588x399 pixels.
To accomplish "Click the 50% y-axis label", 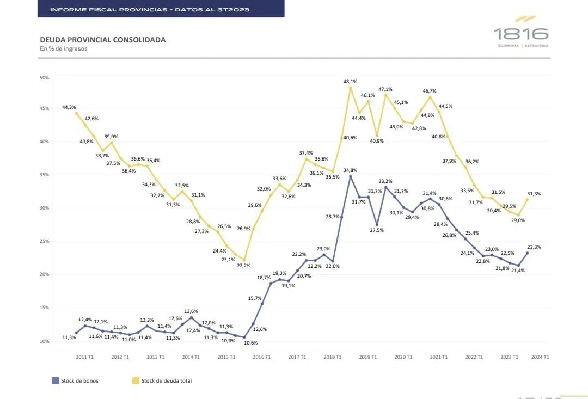I will pyautogui.click(x=44, y=78).
